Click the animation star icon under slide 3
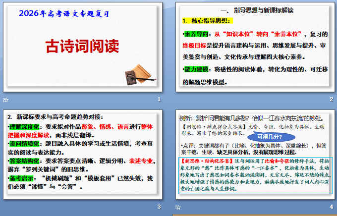Viewport: 337px width, 216px height. pos(6,207)
